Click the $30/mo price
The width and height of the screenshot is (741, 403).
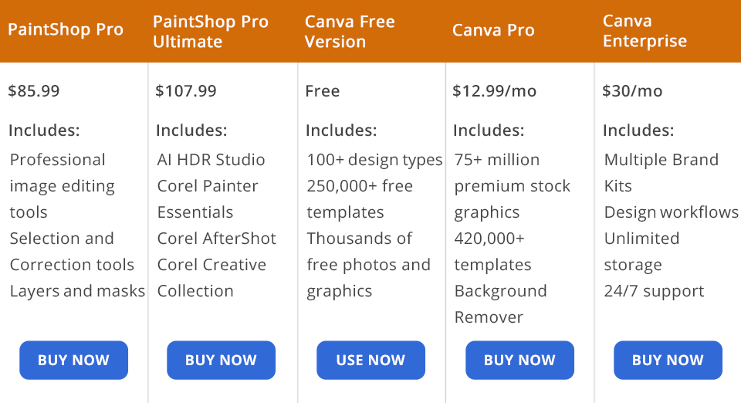pos(632,91)
